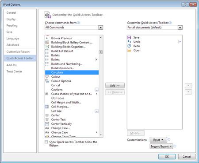Click the Help question mark button
199x163 pixels.
coord(185,4)
